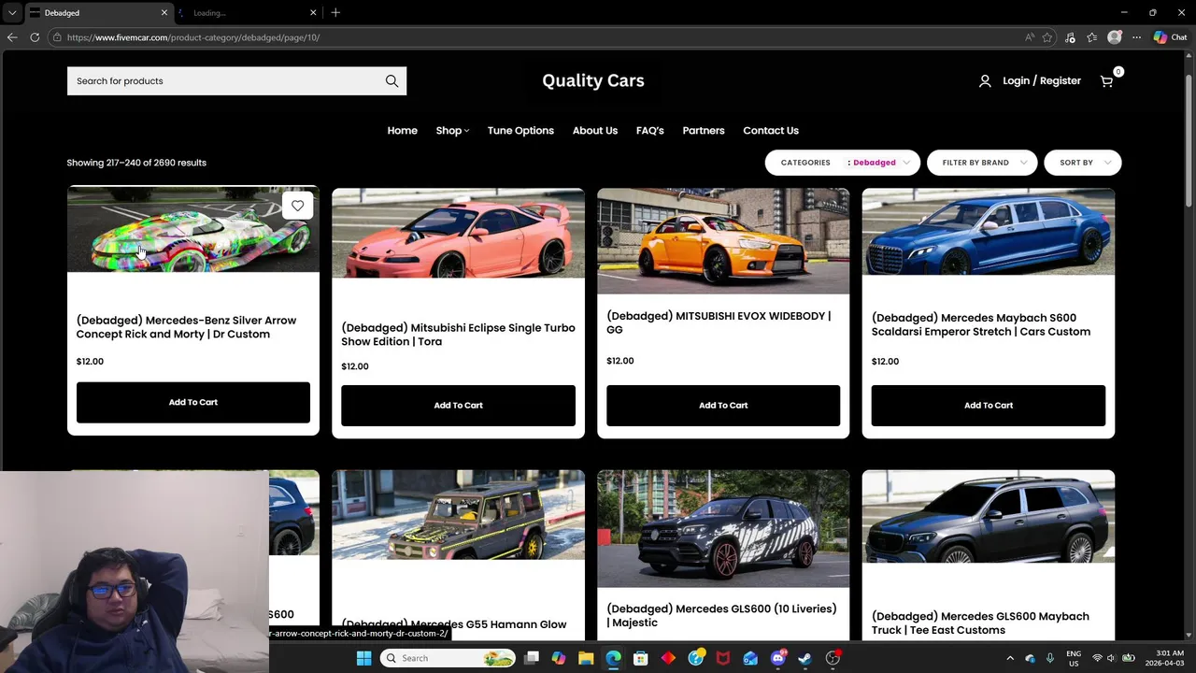Open the Partners menu item

coord(704,131)
